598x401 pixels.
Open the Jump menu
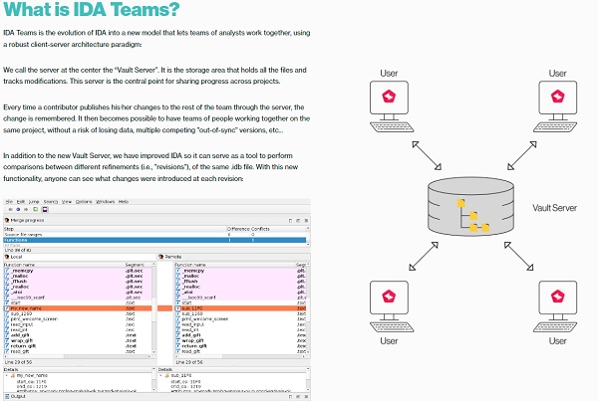(x=34, y=201)
